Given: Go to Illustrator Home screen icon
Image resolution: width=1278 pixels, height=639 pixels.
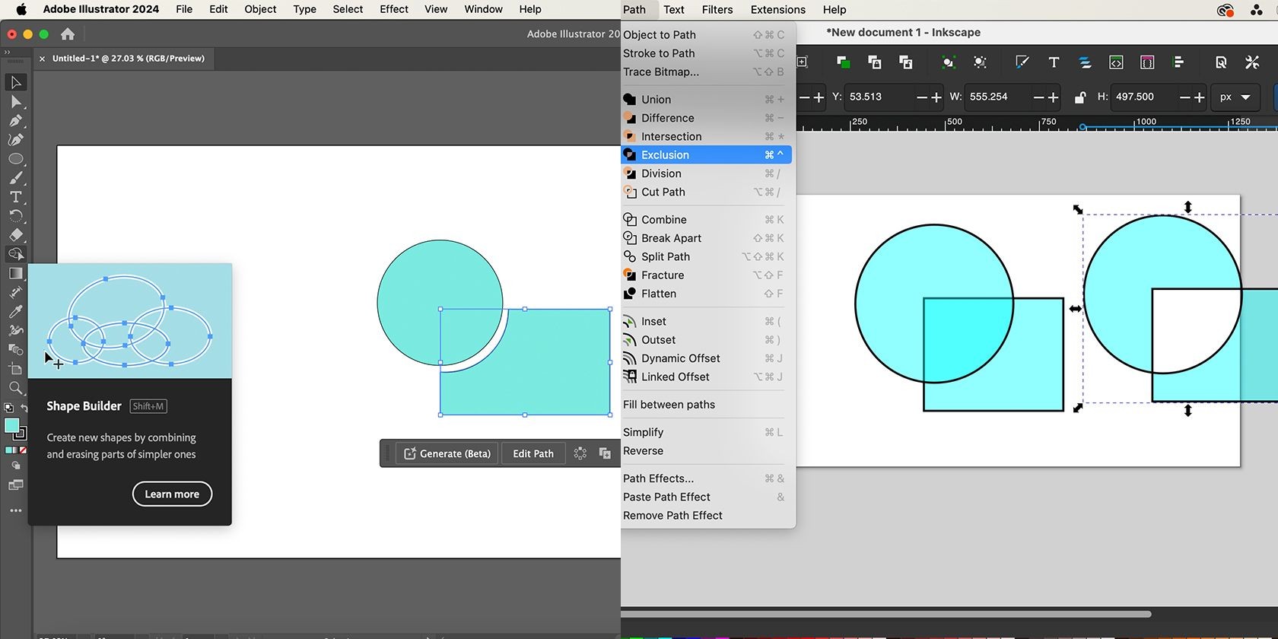Looking at the screenshot, I should pyautogui.click(x=68, y=34).
